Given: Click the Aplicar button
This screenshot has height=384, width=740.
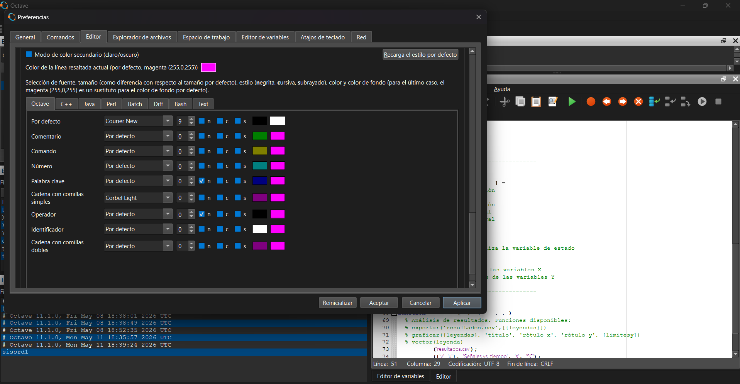Looking at the screenshot, I should (x=462, y=303).
